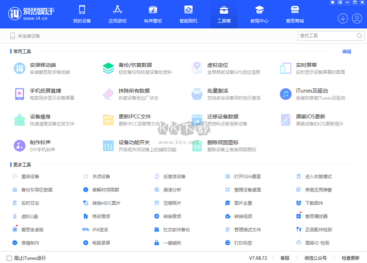
Task: Open 手机投屏直播 screen casting tool
Action: pyautogui.click(x=45, y=91)
